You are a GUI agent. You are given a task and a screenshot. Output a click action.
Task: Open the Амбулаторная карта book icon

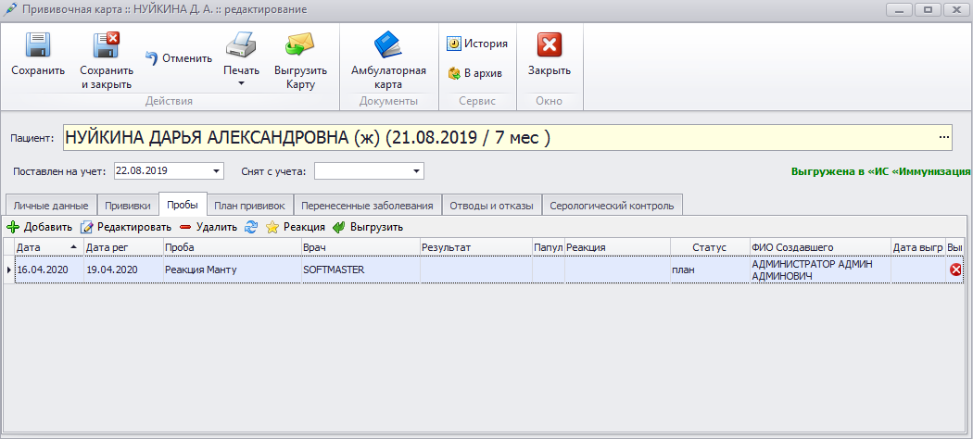pos(388,45)
